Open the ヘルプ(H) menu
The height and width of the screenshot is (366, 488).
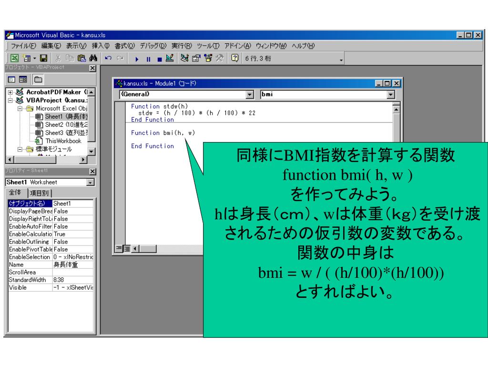pos(303,46)
